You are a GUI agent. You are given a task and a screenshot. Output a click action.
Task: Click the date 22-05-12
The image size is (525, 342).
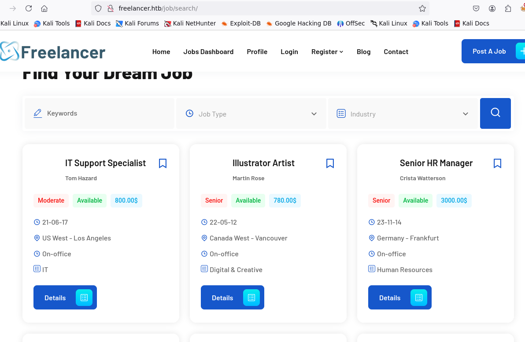(x=223, y=222)
